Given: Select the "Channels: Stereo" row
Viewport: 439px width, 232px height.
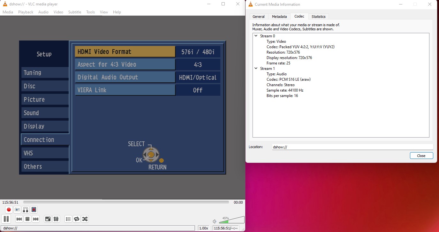Looking at the screenshot, I should pyautogui.click(x=281, y=85).
